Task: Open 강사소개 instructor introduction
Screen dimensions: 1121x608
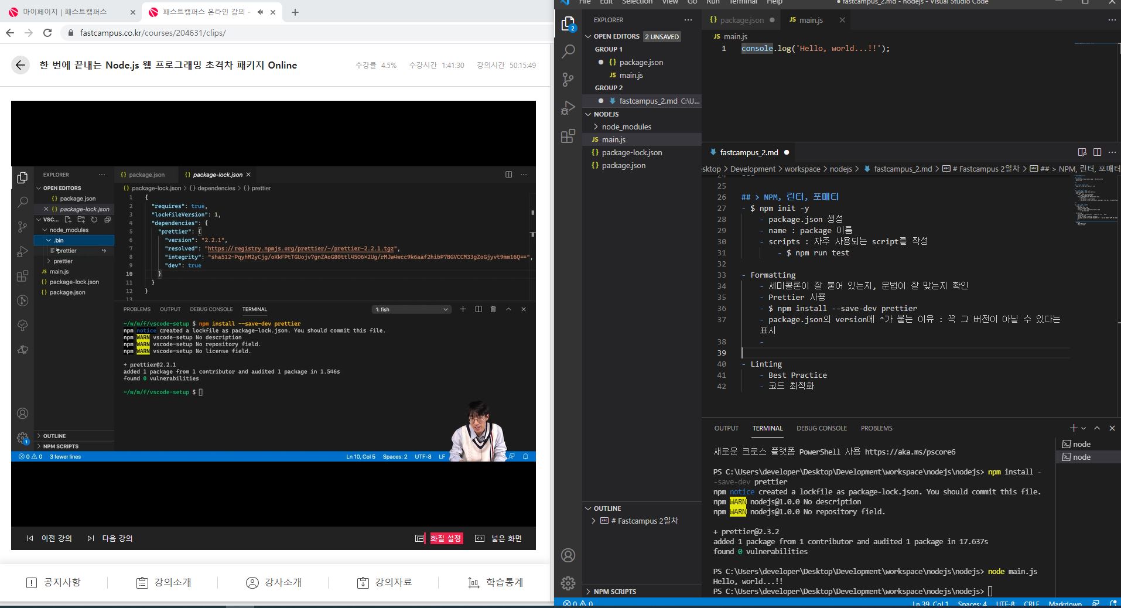Action: tap(274, 582)
